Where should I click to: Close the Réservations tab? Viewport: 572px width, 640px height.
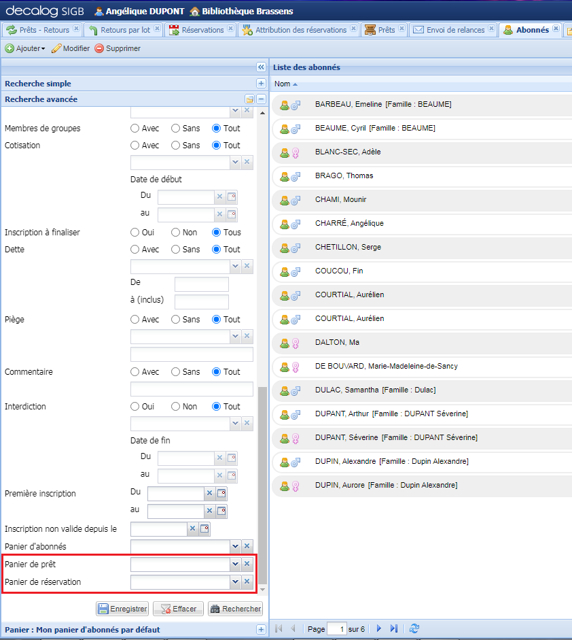[x=230, y=29]
